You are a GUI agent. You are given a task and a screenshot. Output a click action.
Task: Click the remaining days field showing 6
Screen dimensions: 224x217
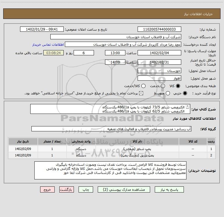pos(84,53)
